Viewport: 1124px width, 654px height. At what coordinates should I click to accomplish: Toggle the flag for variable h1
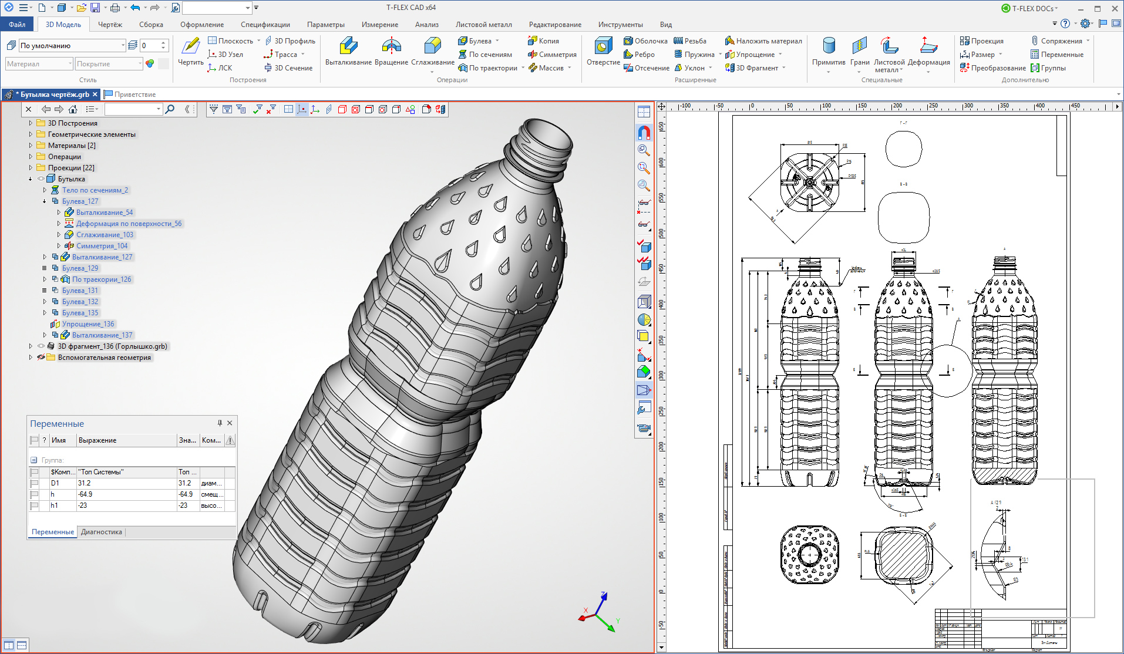click(34, 505)
